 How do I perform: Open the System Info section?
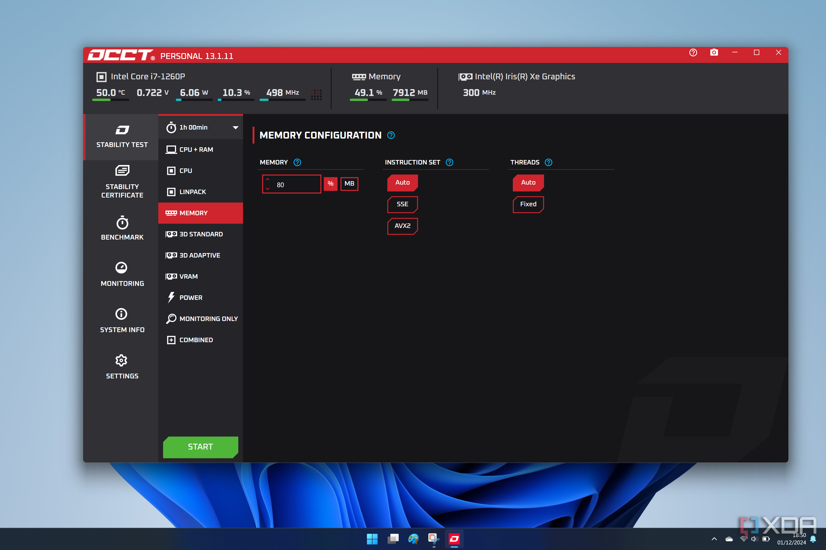pyautogui.click(x=122, y=320)
